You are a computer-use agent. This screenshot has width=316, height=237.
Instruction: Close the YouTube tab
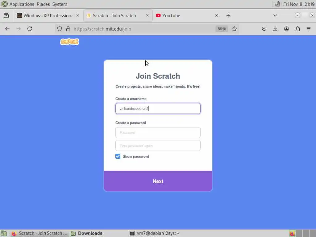coord(216,15)
